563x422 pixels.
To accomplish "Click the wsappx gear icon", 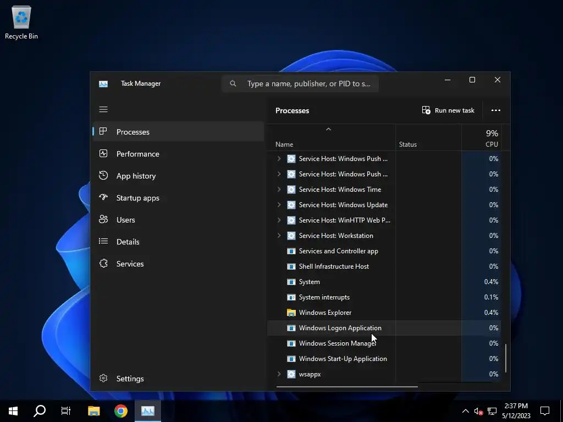I will pos(291,374).
